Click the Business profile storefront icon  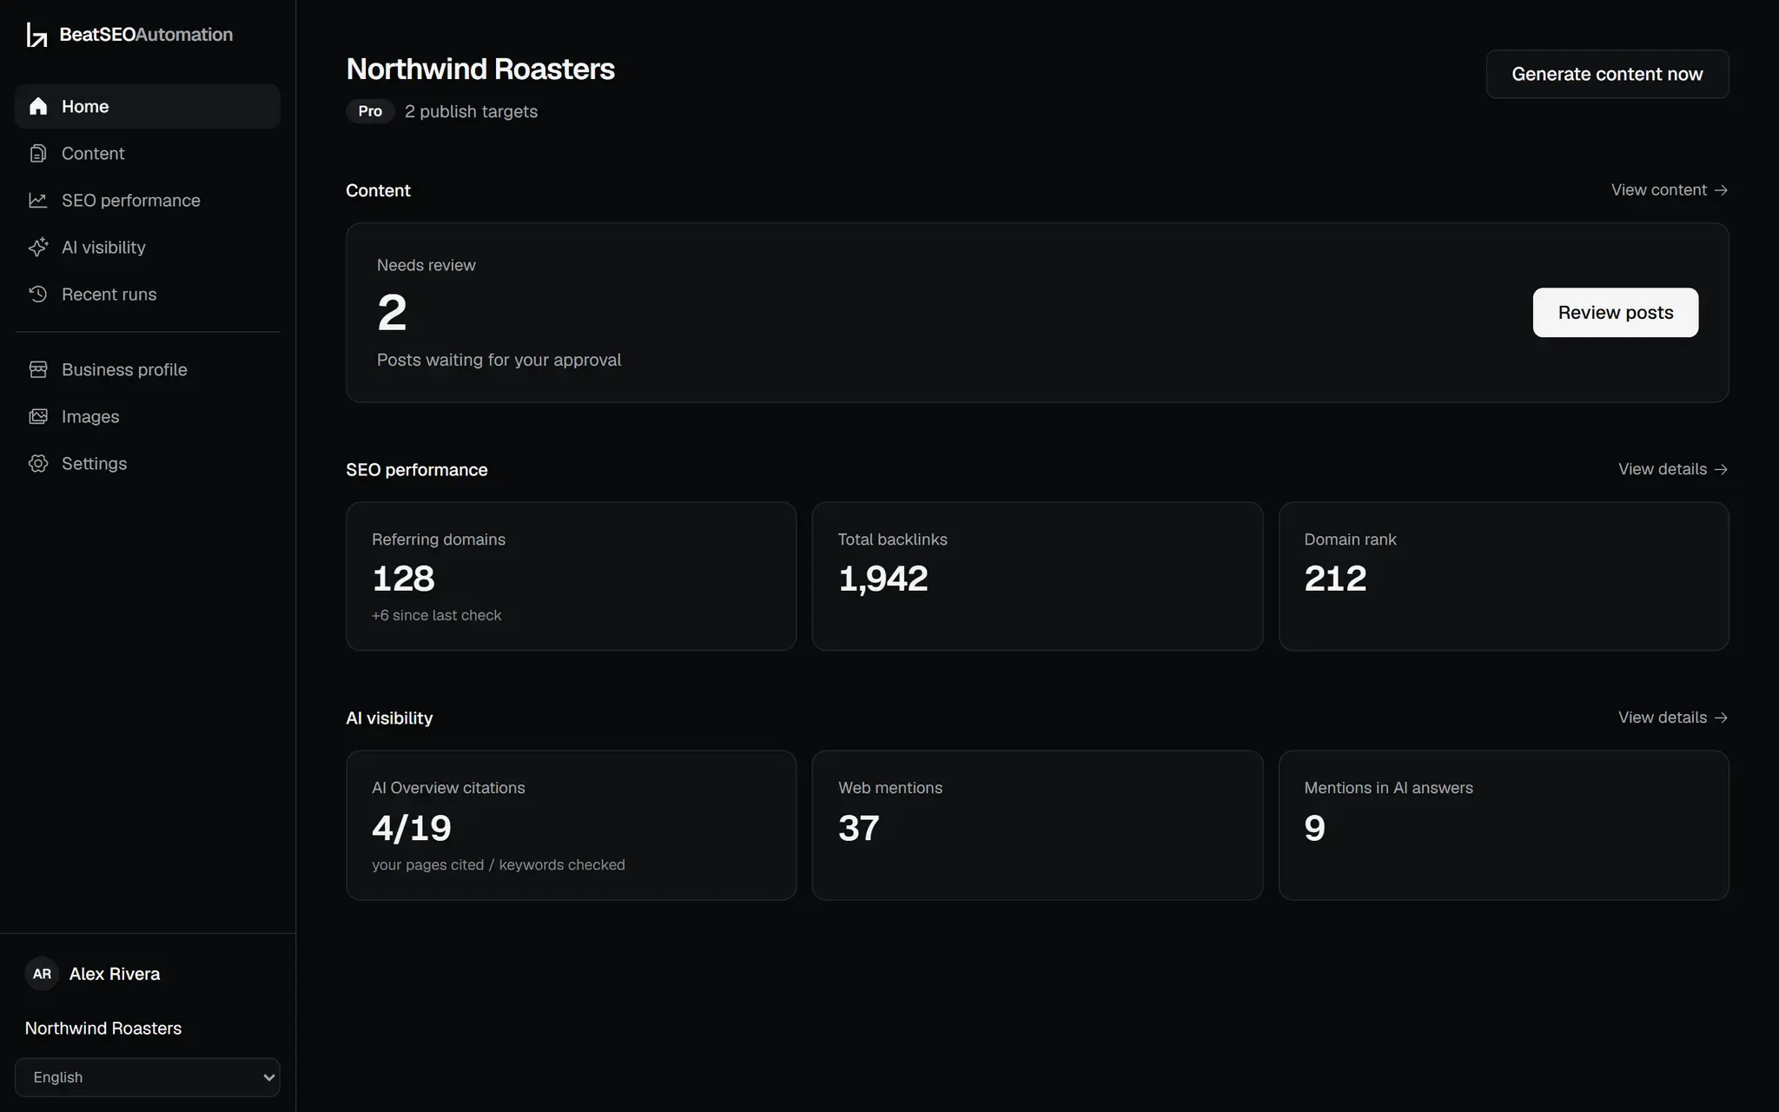tap(38, 369)
